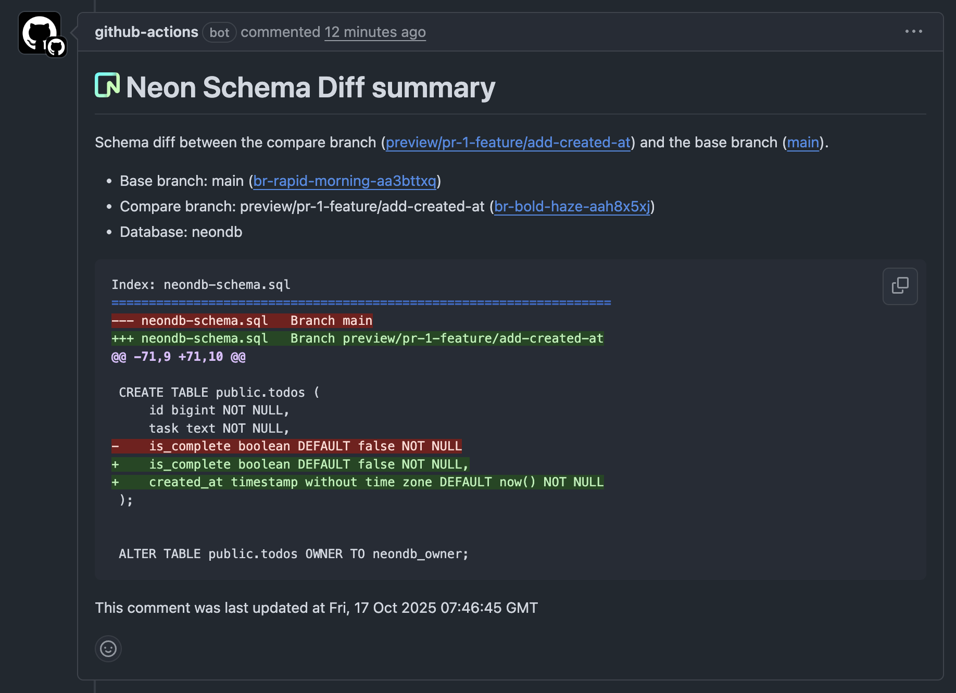The height and width of the screenshot is (693, 956).
Task: Click the added '+++ neondb-schema.sql' preview branch line
Action: tap(357, 338)
